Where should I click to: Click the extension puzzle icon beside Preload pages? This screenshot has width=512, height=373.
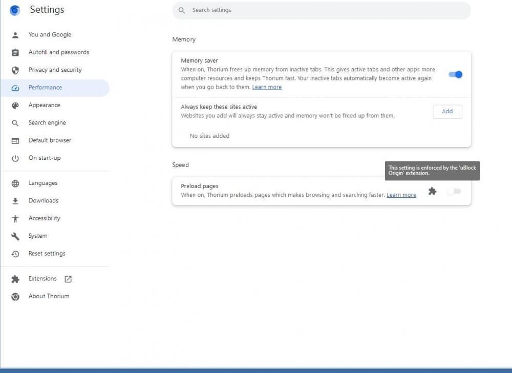click(432, 191)
